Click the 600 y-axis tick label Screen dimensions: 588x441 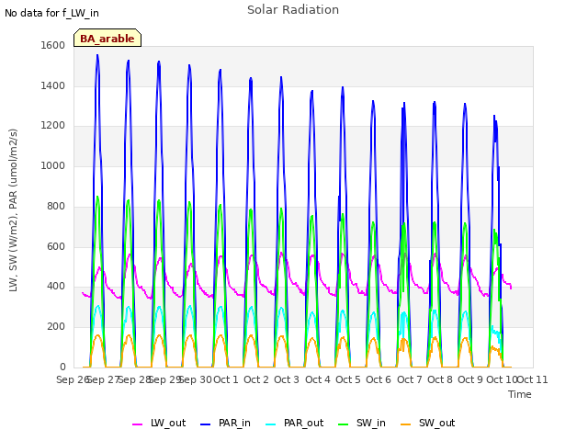point(56,246)
